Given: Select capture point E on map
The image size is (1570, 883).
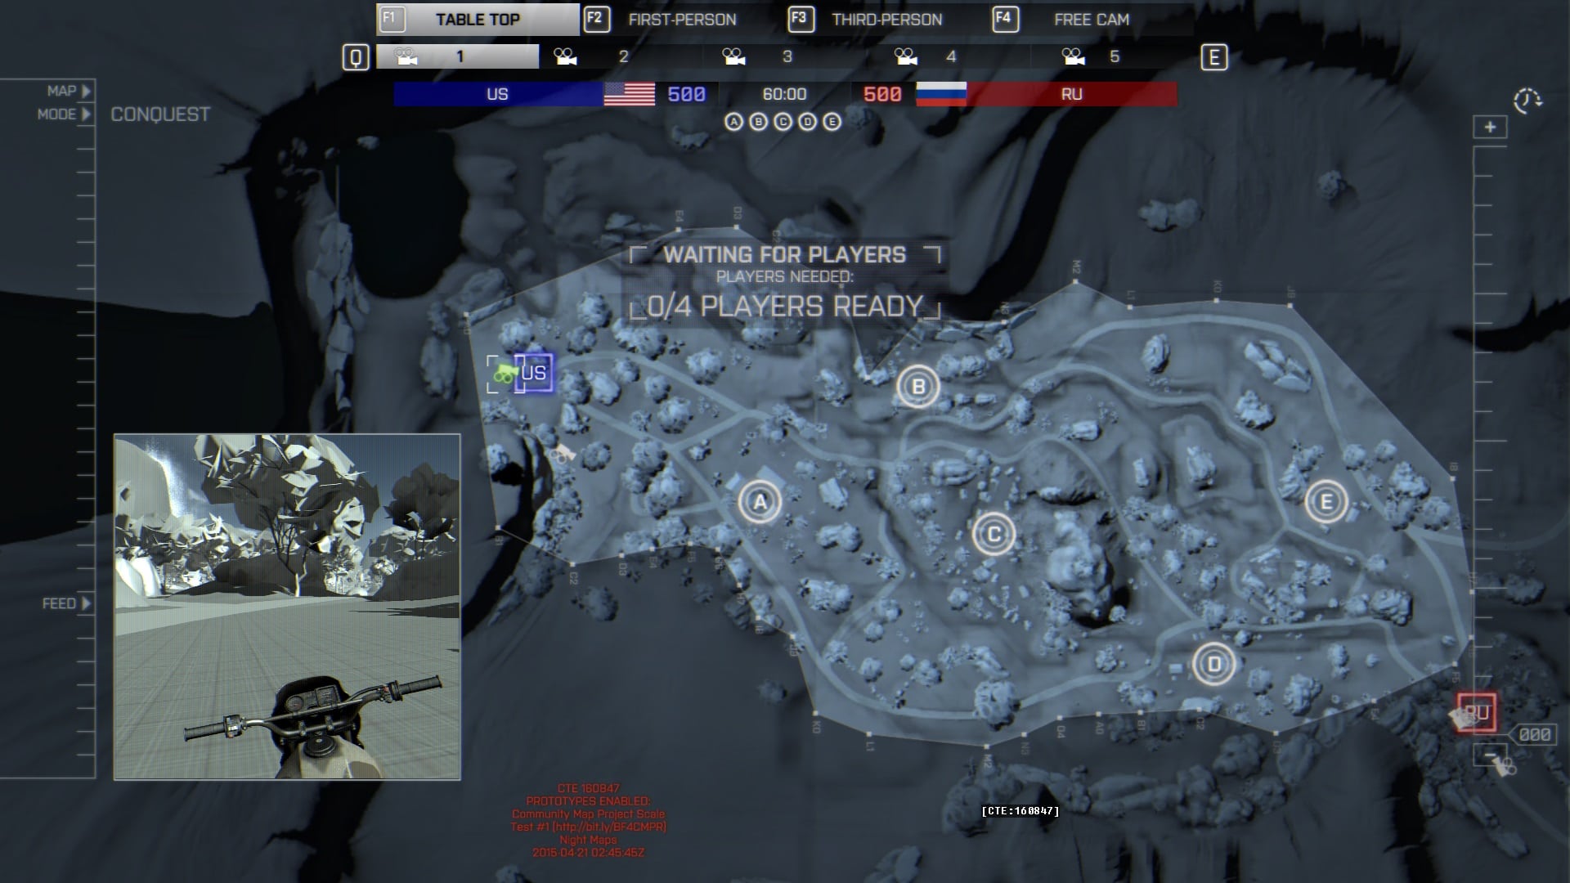Looking at the screenshot, I should (x=1326, y=501).
